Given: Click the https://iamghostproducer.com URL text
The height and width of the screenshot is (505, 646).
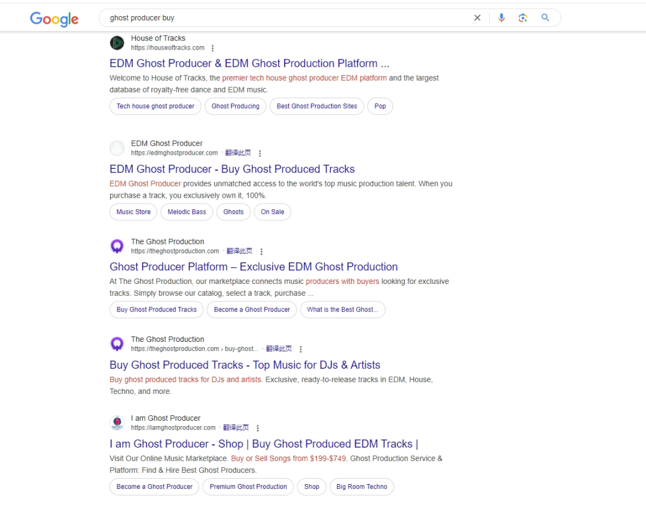Looking at the screenshot, I should coord(173,428).
